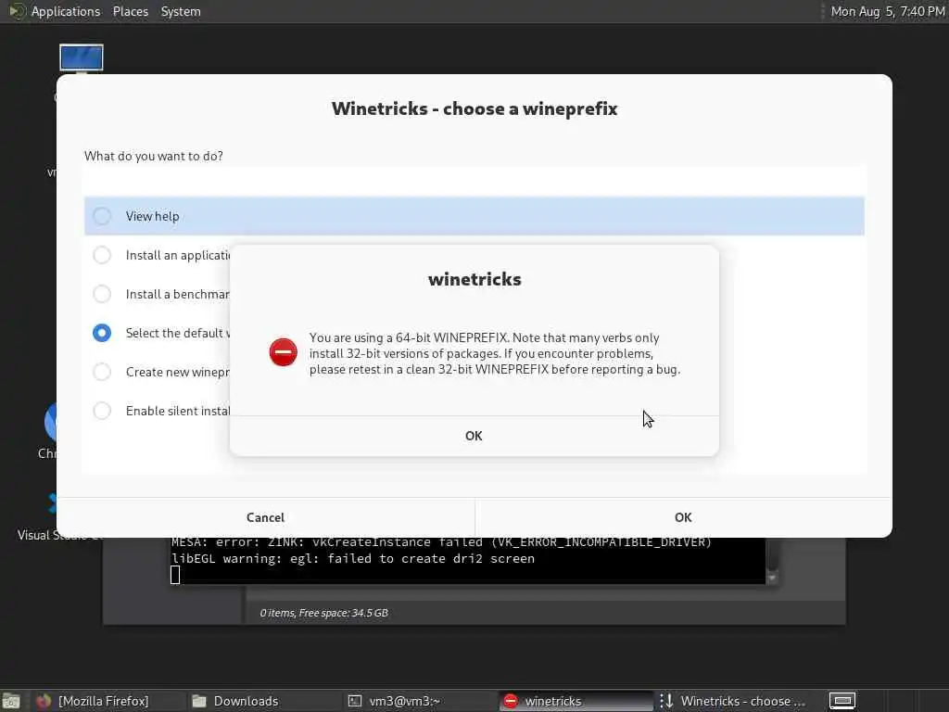The image size is (949, 712).
Task: Click the Downloads folder icon in taskbar
Action: [x=199, y=701]
